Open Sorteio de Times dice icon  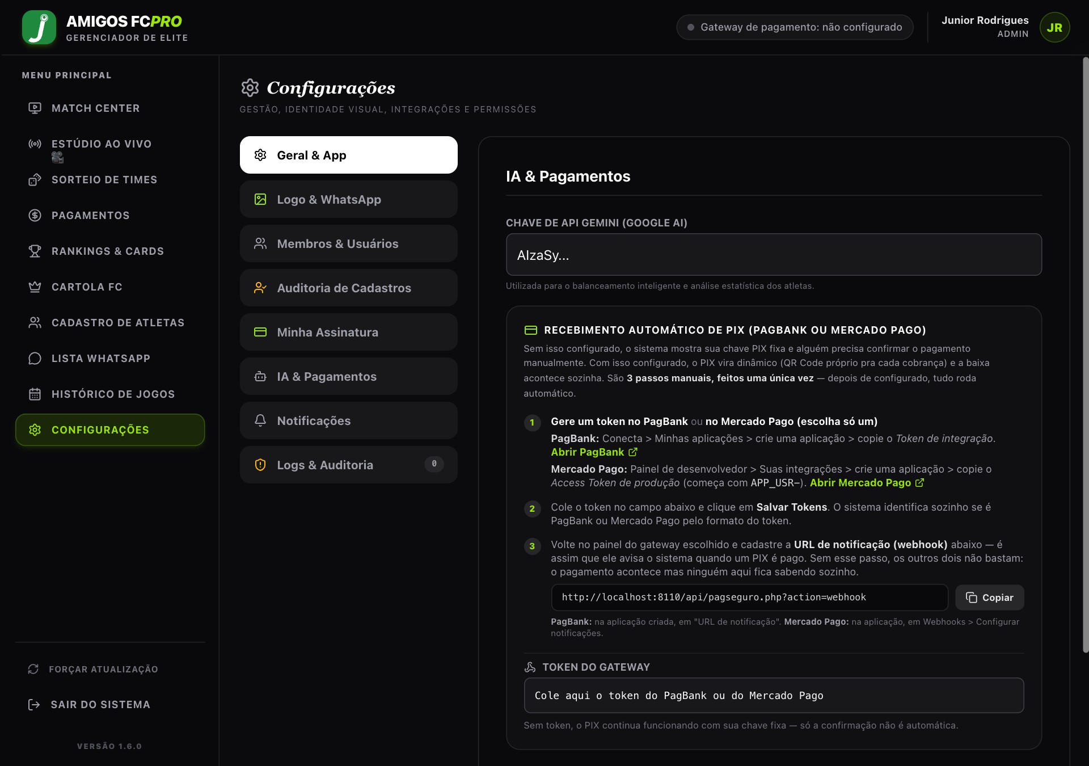35,180
